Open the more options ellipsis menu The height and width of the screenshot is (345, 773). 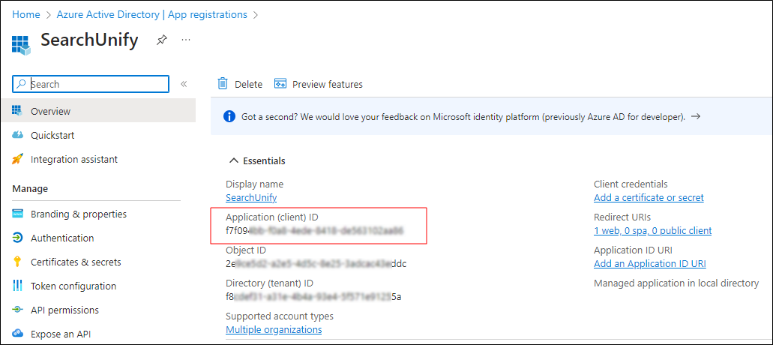(x=186, y=39)
